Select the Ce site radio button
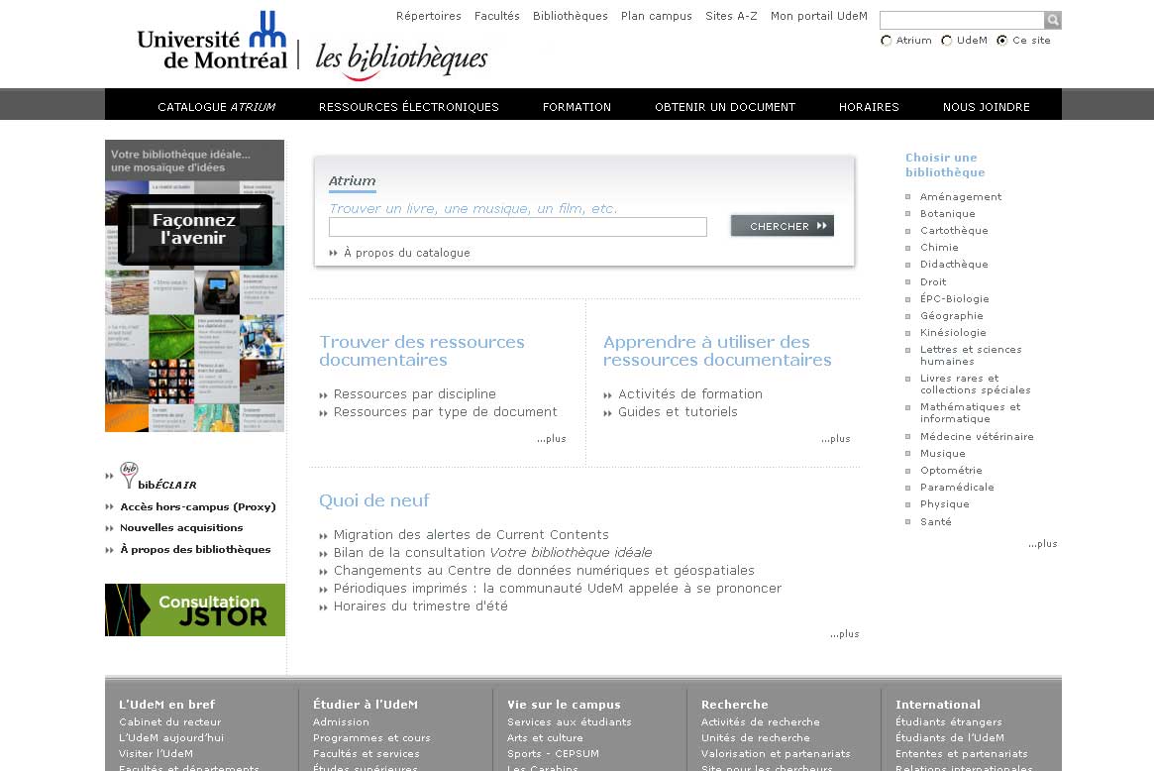The image size is (1154, 771). point(1001,41)
